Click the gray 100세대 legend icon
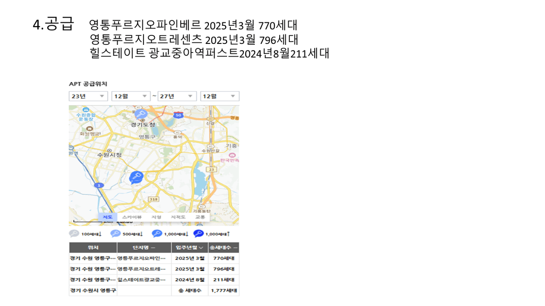545x306 pixels. (x=74, y=233)
